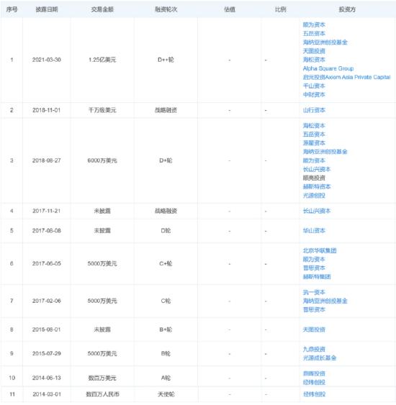
Task: Select the 比例 column header
Action: point(281,9)
